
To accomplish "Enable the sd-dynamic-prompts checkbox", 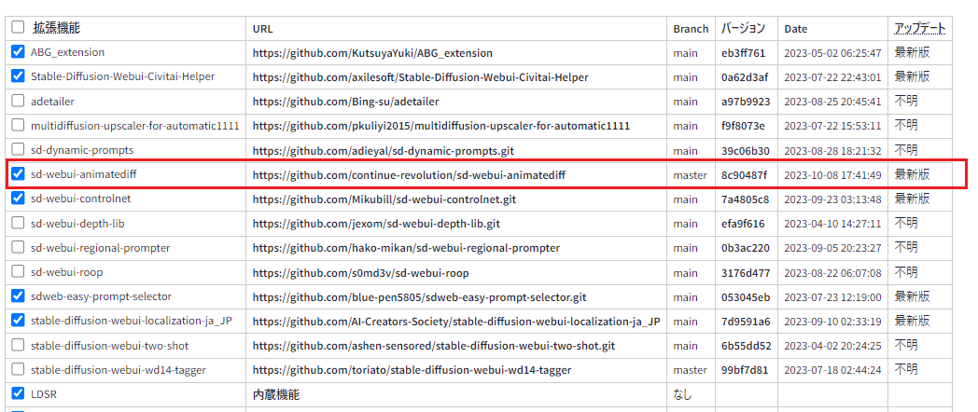I will 18,149.
